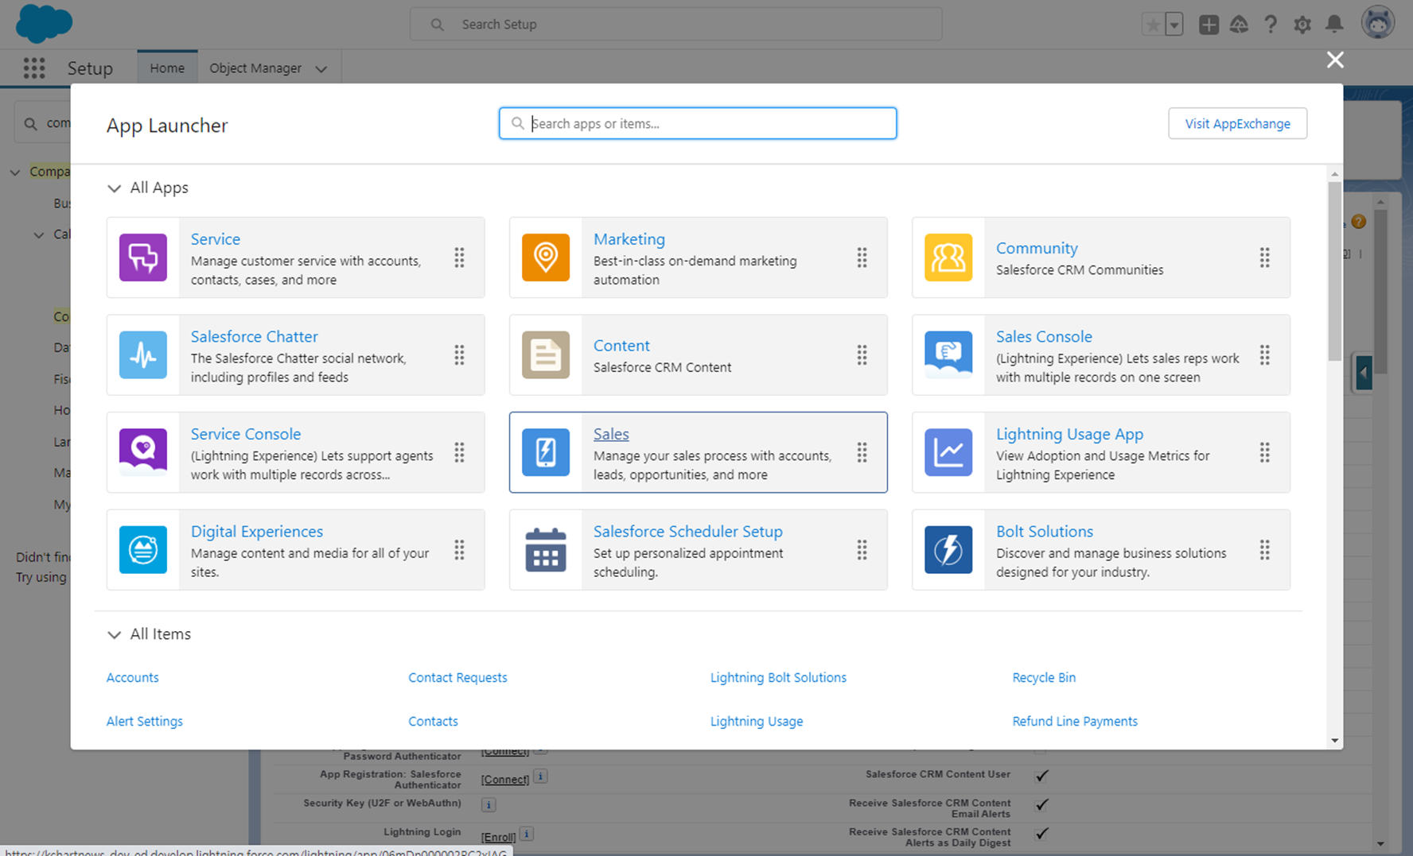
Task: Open the Sales app lightning icon
Action: click(546, 452)
